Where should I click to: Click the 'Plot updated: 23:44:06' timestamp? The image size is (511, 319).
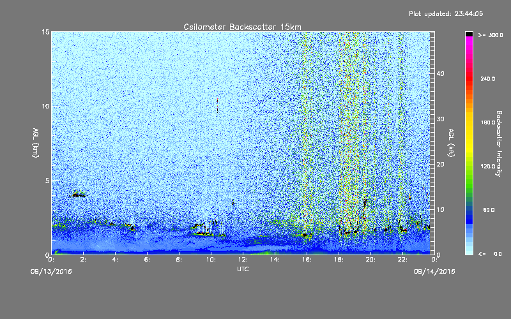pyautogui.click(x=446, y=13)
